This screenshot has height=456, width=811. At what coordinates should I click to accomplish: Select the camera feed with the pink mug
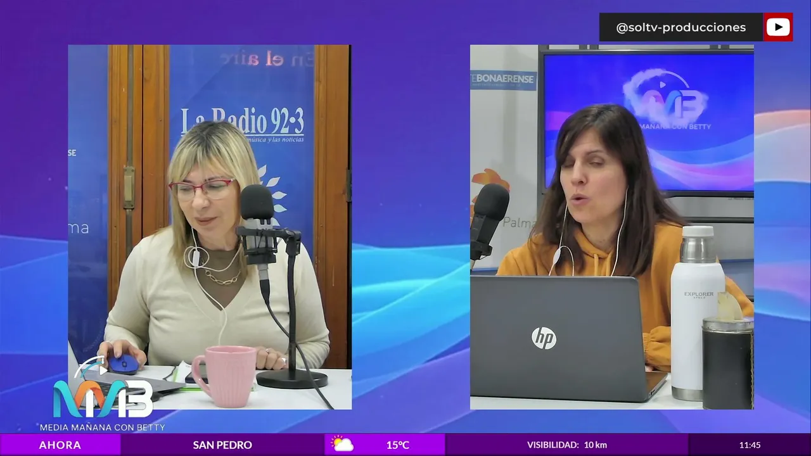(210, 227)
